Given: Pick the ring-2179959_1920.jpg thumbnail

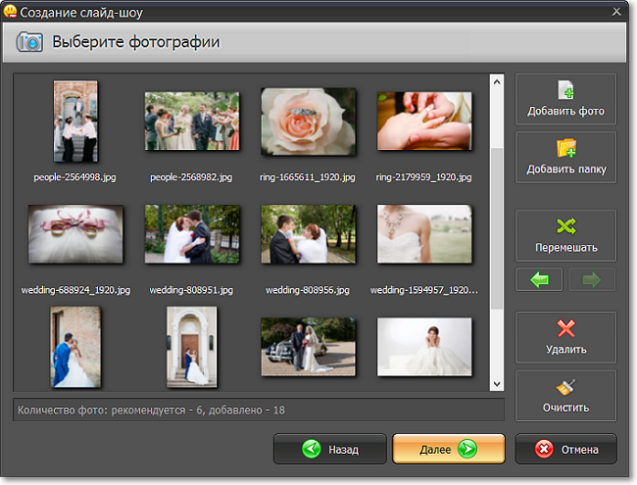Looking at the screenshot, I should 423,121.
